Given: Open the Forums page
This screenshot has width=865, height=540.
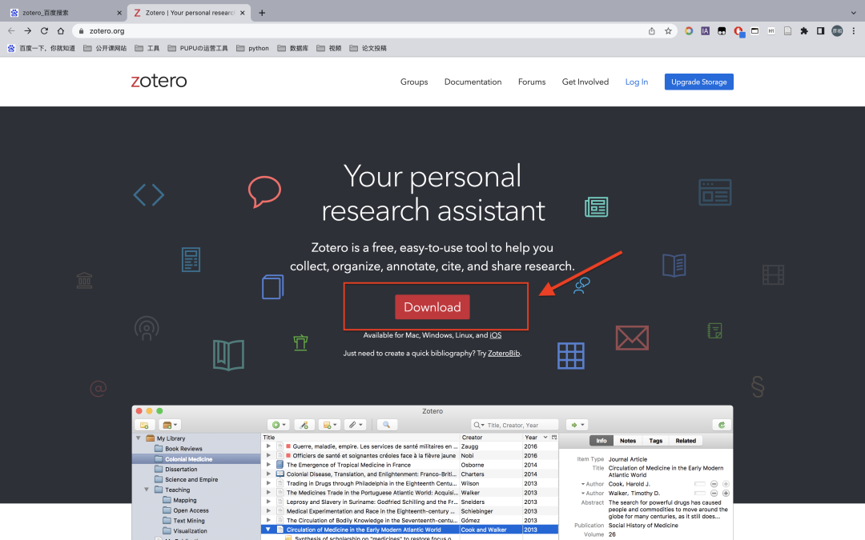Looking at the screenshot, I should coord(532,82).
